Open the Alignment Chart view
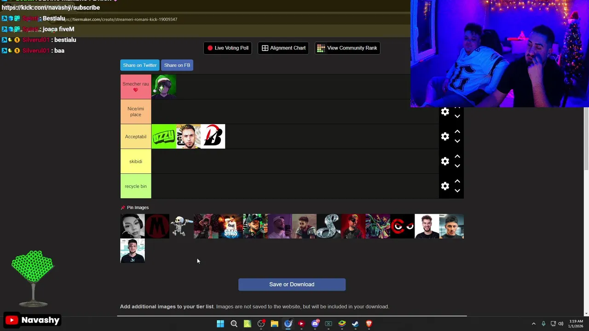The width and height of the screenshot is (589, 331). point(284,48)
